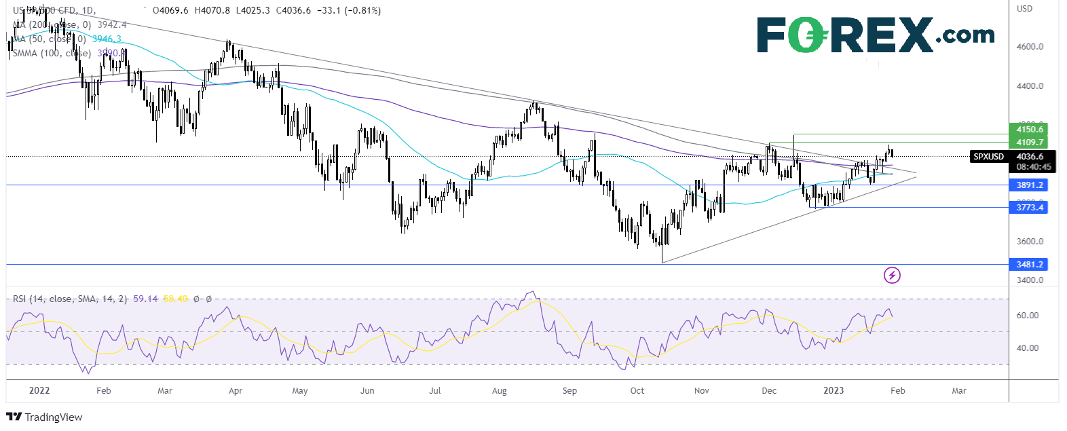Click the 4400.0 price axis value
The width and height of the screenshot is (1067, 431).
(x=1030, y=86)
